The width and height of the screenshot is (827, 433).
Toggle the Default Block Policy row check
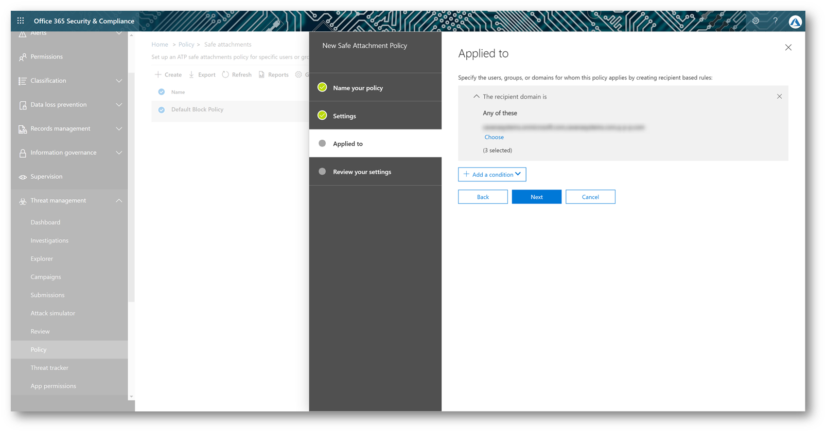162,110
